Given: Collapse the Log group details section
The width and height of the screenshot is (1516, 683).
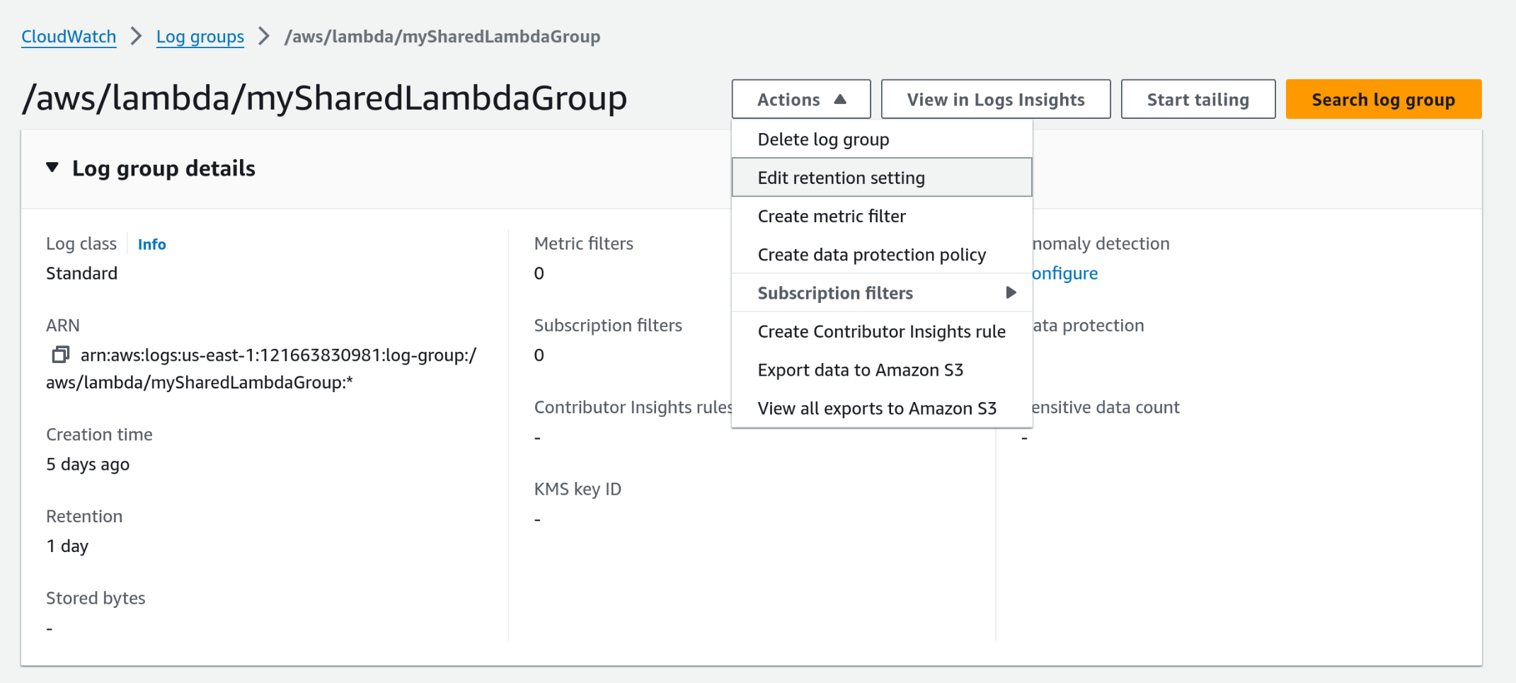Looking at the screenshot, I should pos(52,168).
